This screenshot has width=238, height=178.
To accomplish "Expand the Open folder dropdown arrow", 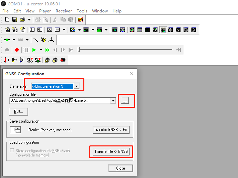I will point(29,19).
